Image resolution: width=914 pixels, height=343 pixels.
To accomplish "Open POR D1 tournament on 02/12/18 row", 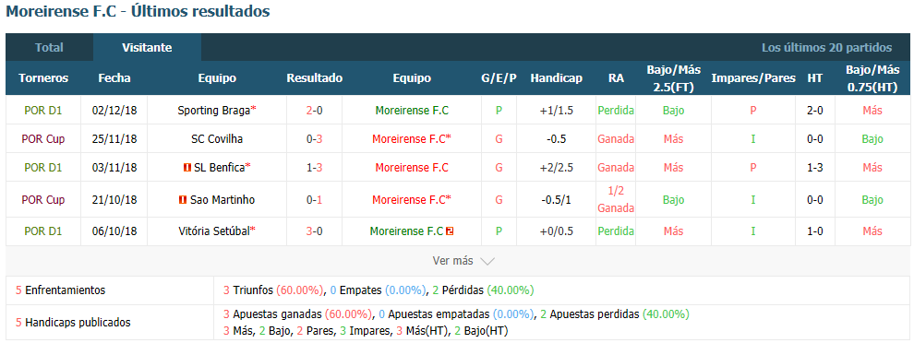I will coord(43,110).
